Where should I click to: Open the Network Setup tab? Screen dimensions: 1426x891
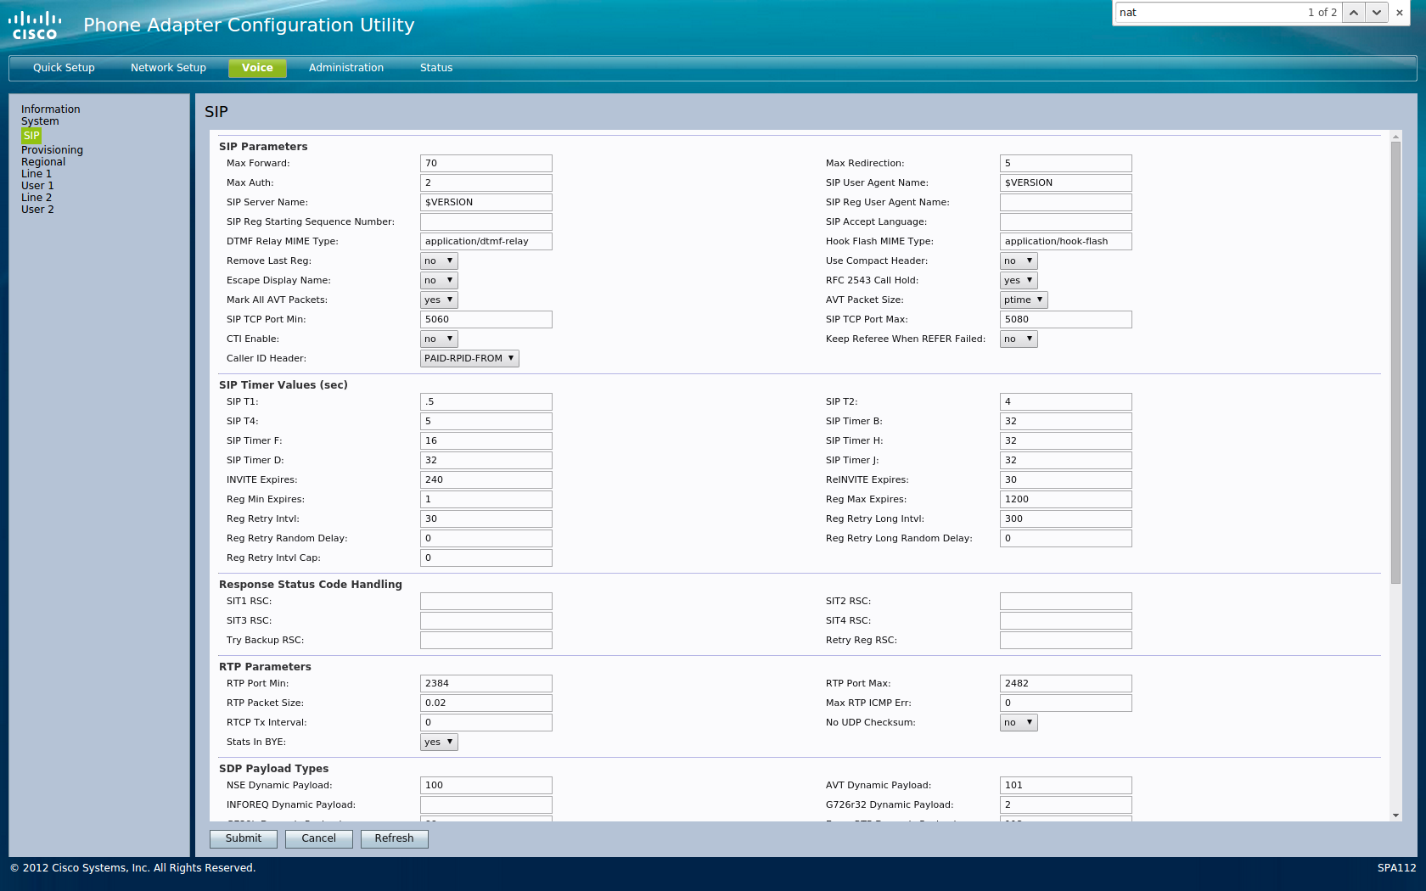(x=168, y=68)
